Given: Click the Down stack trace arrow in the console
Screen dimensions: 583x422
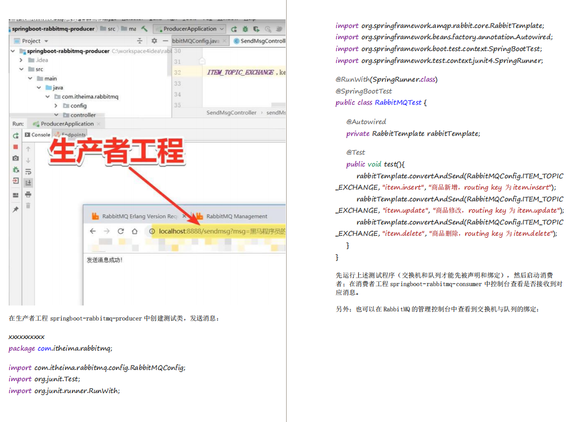Looking at the screenshot, I should pos(29,161).
